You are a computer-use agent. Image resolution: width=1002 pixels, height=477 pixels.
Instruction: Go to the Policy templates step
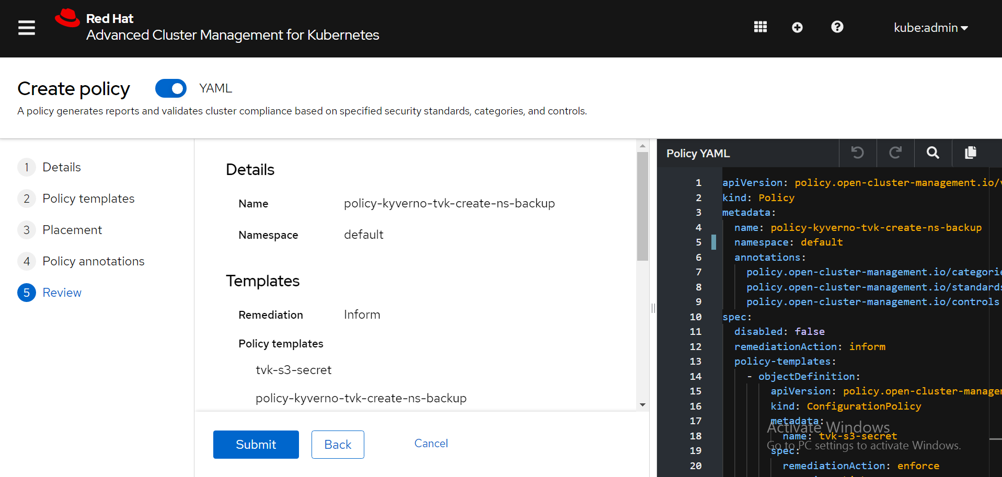[88, 199]
